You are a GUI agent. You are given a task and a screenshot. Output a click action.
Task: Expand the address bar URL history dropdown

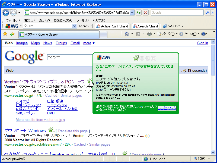pyautogui.click(x=132, y=12)
